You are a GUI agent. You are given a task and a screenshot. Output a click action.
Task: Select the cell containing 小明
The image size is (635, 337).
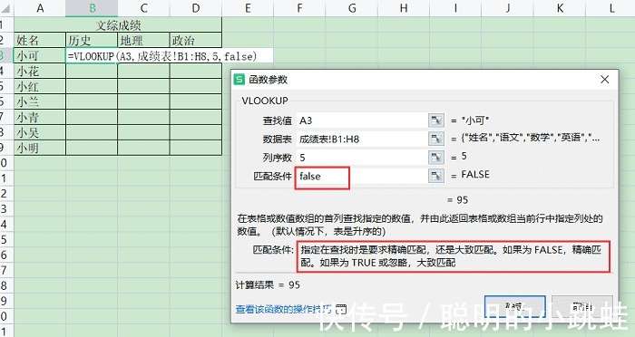pos(40,148)
